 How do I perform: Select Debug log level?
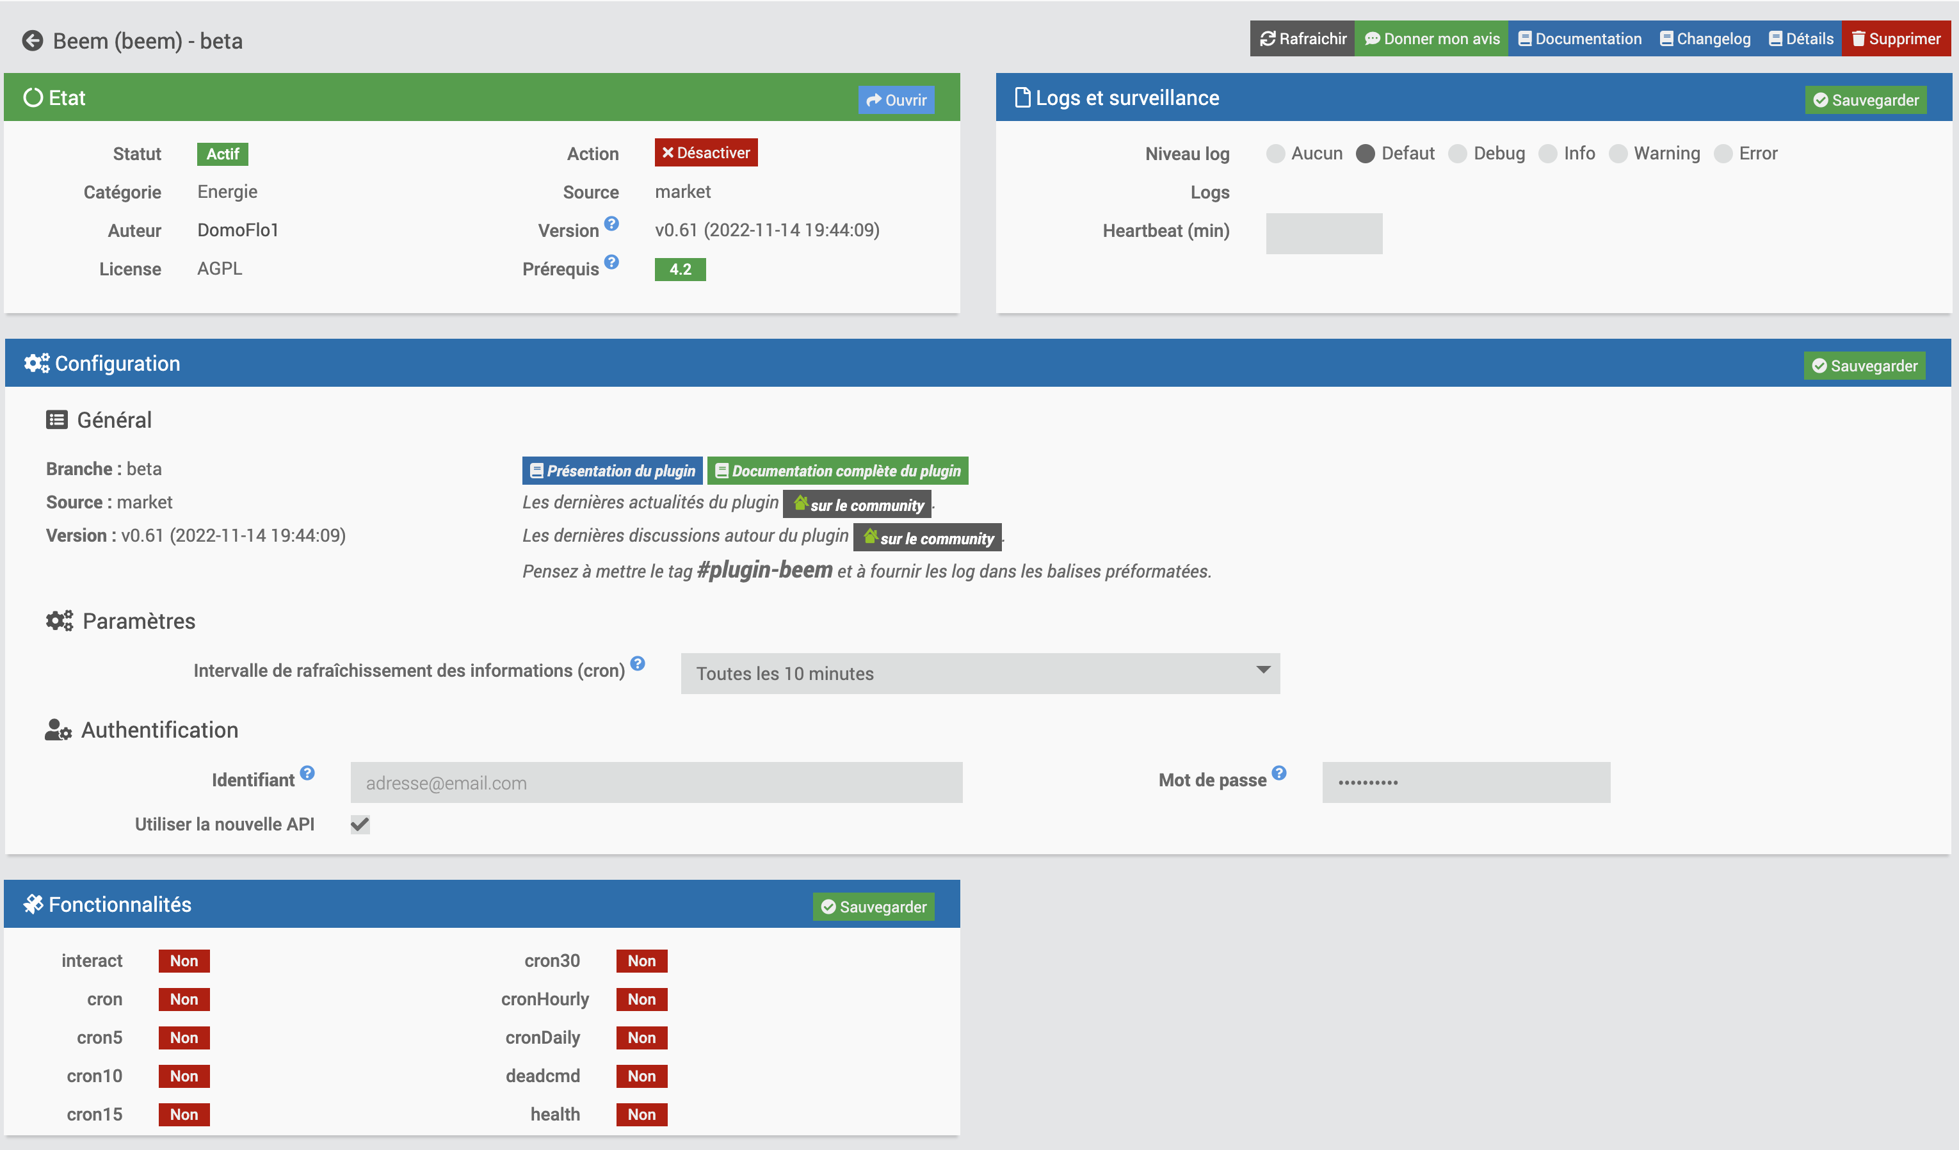(x=1458, y=154)
